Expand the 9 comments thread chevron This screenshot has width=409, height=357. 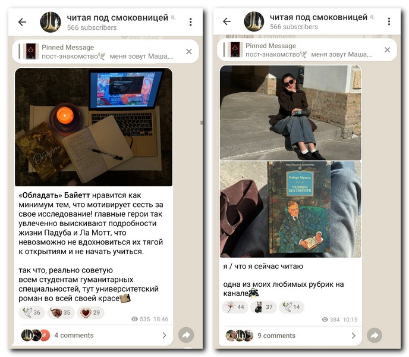354,336
